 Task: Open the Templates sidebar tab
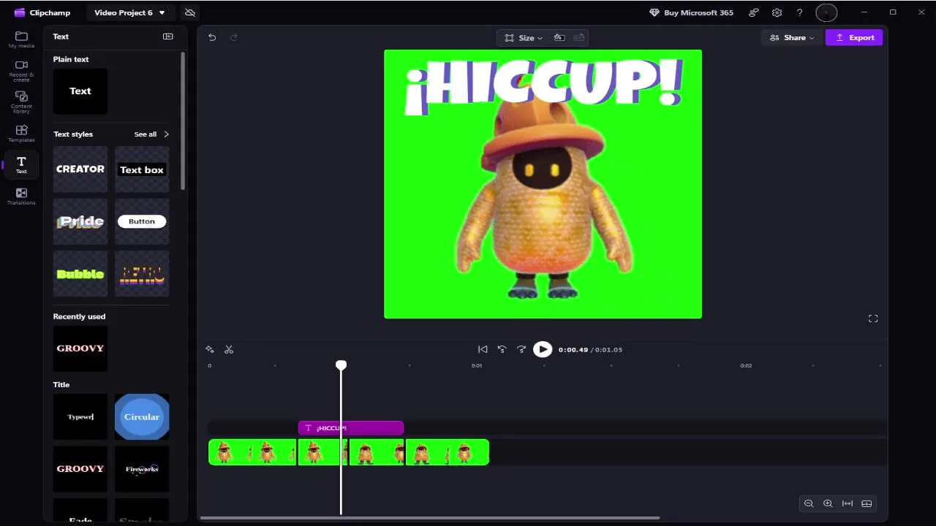point(21,134)
